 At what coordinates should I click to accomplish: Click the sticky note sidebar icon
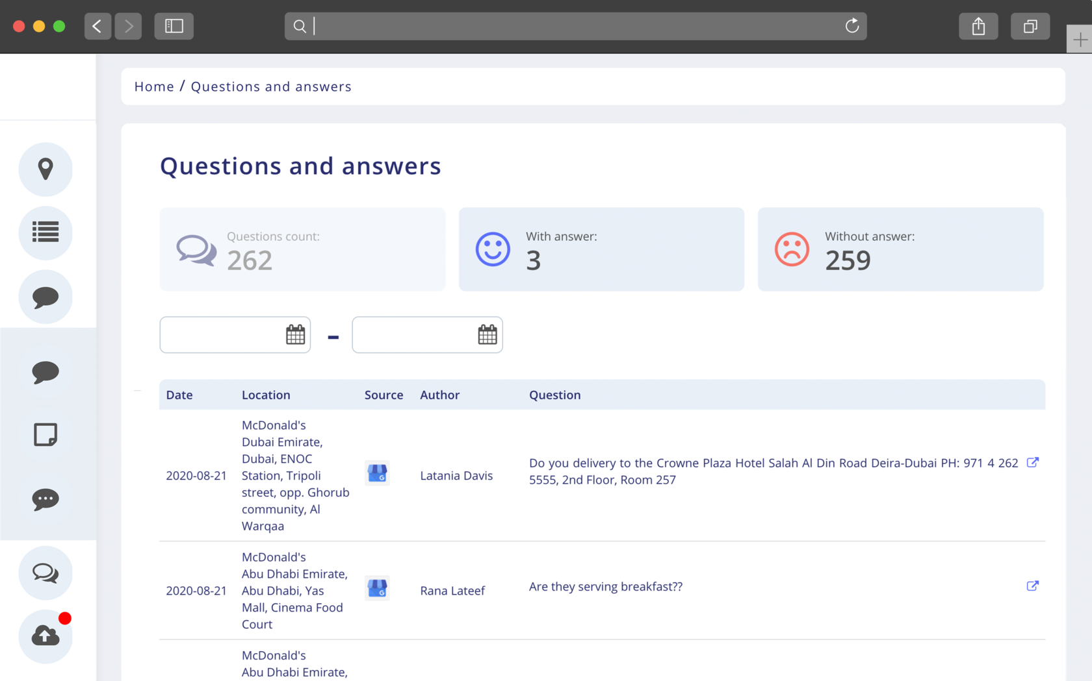tap(45, 434)
